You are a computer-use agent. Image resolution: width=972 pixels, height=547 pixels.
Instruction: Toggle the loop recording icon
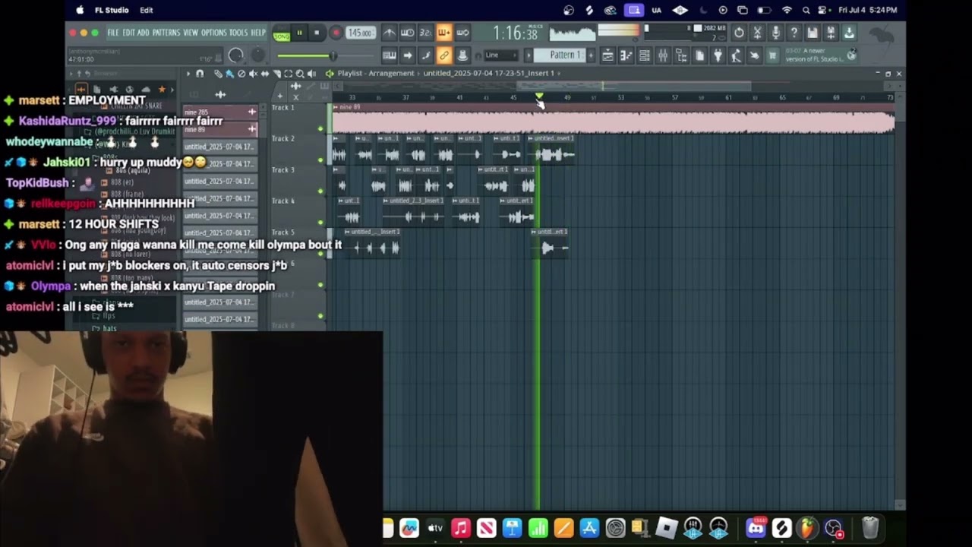pyautogui.click(x=462, y=33)
